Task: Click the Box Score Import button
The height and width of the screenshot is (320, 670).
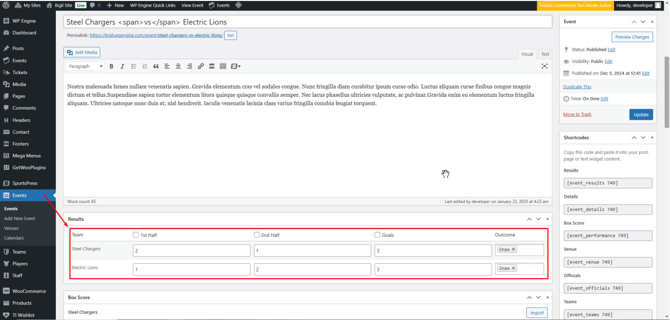Action: click(x=537, y=313)
